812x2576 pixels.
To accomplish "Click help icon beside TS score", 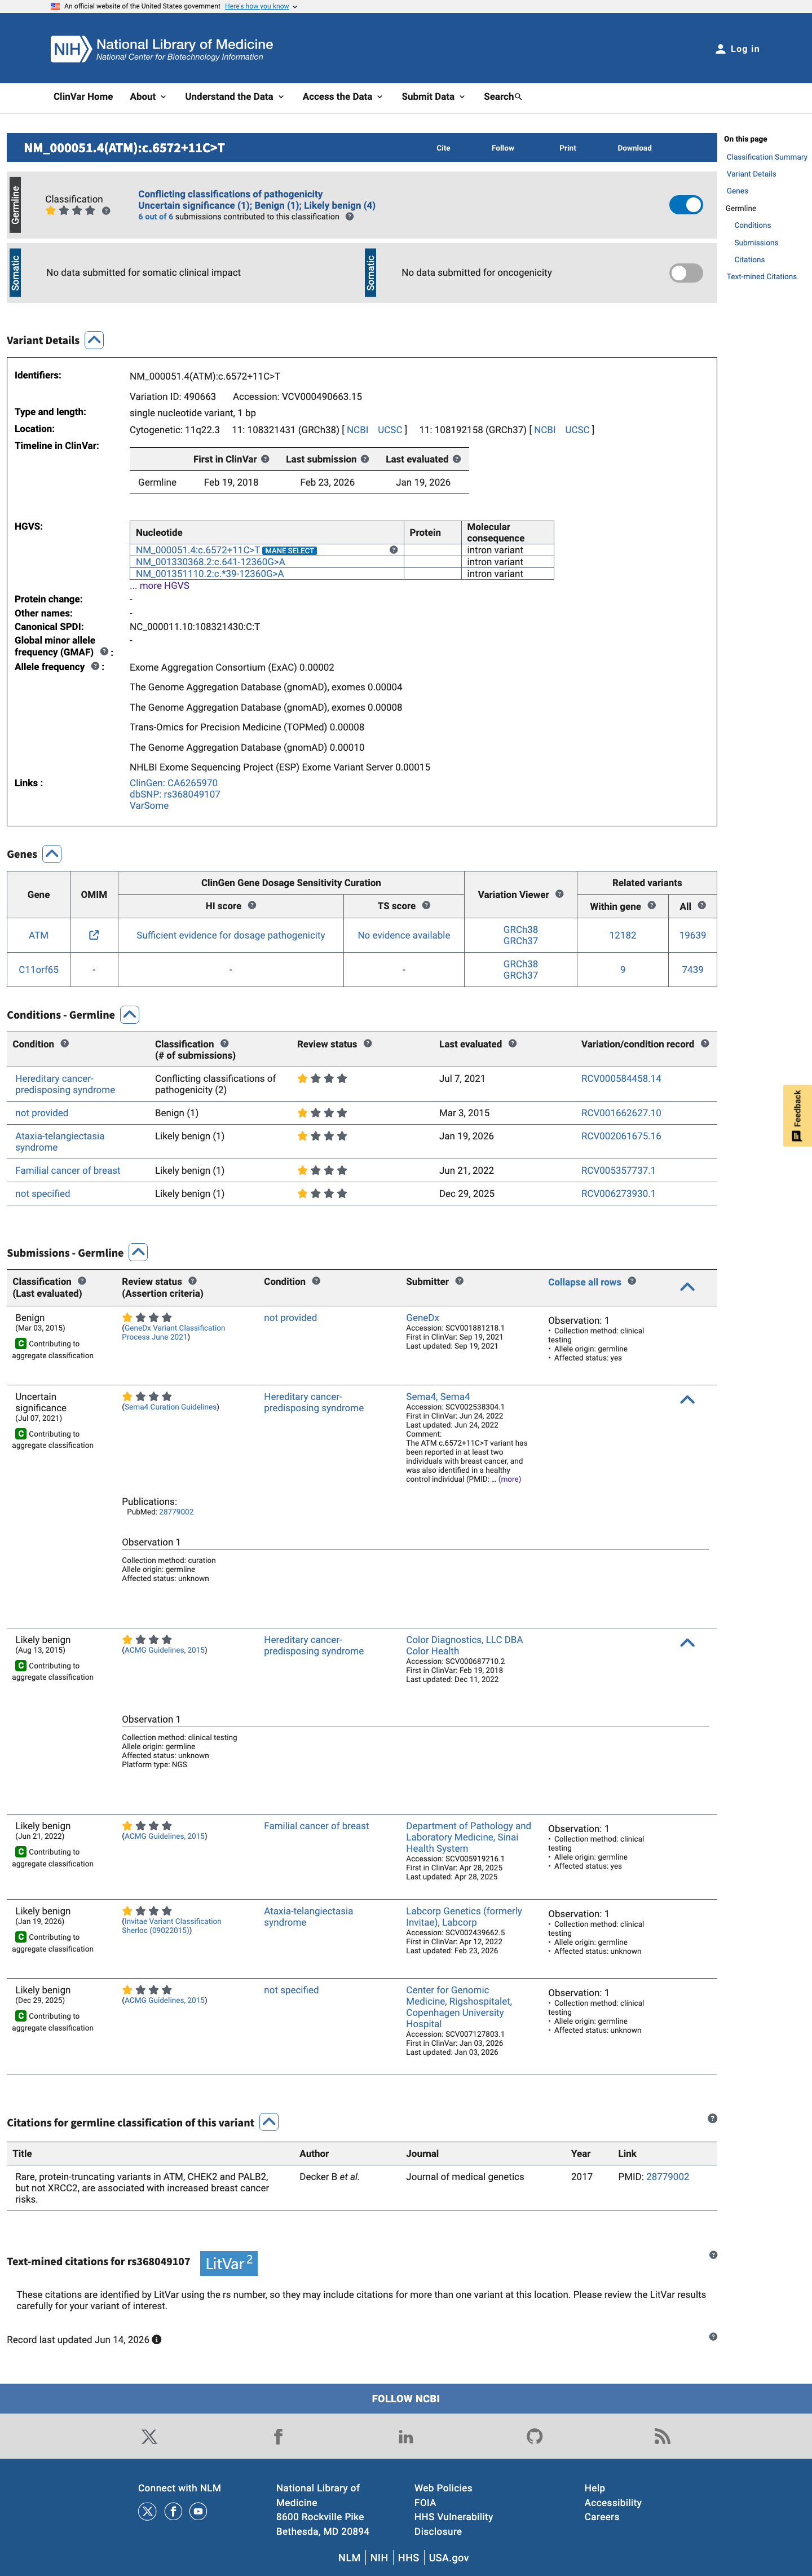I will (x=426, y=905).
